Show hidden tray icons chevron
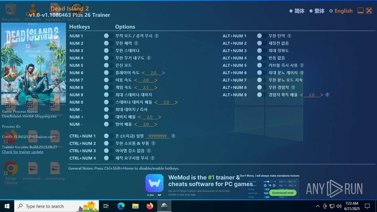This screenshot has height=212, width=377. [x=318, y=206]
